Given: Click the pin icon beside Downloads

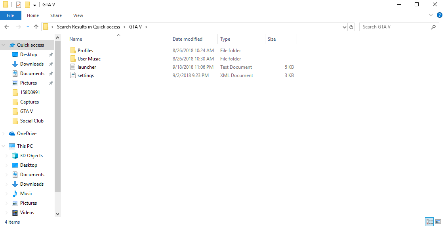Looking at the screenshot, I should point(51,64).
